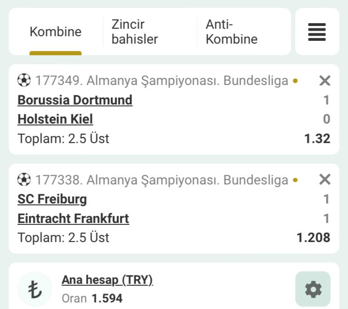Click soccer ball icon of event 177349
The height and width of the screenshot is (309, 348).
[x=24, y=80]
